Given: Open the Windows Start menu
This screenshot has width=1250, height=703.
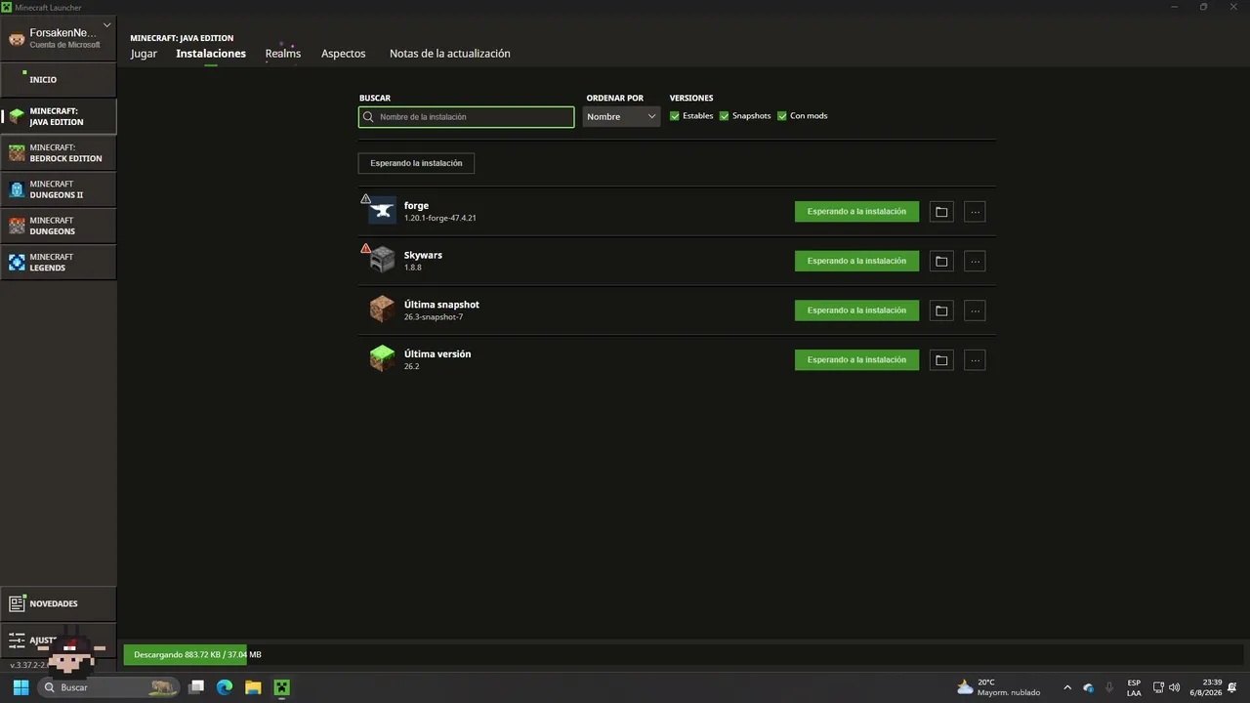Looking at the screenshot, I should click(21, 687).
